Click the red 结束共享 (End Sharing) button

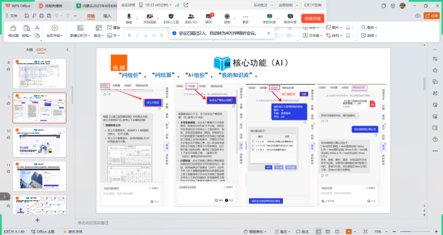point(313,18)
